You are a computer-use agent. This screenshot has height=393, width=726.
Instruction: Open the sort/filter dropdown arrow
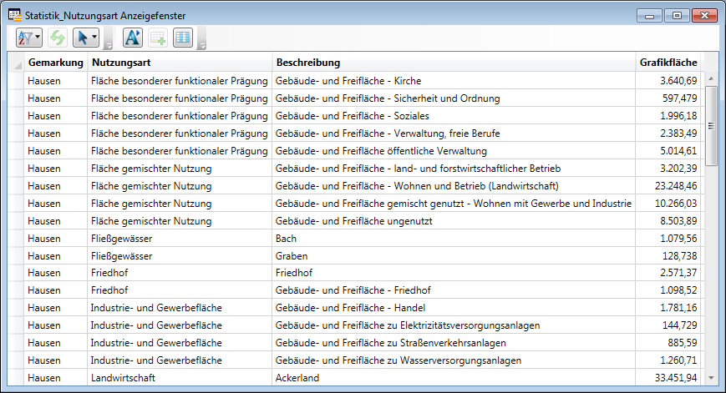(38, 38)
